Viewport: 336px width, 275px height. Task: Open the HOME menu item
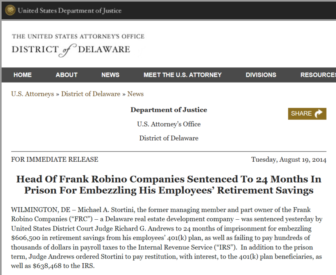pyautogui.click(x=23, y=75)
